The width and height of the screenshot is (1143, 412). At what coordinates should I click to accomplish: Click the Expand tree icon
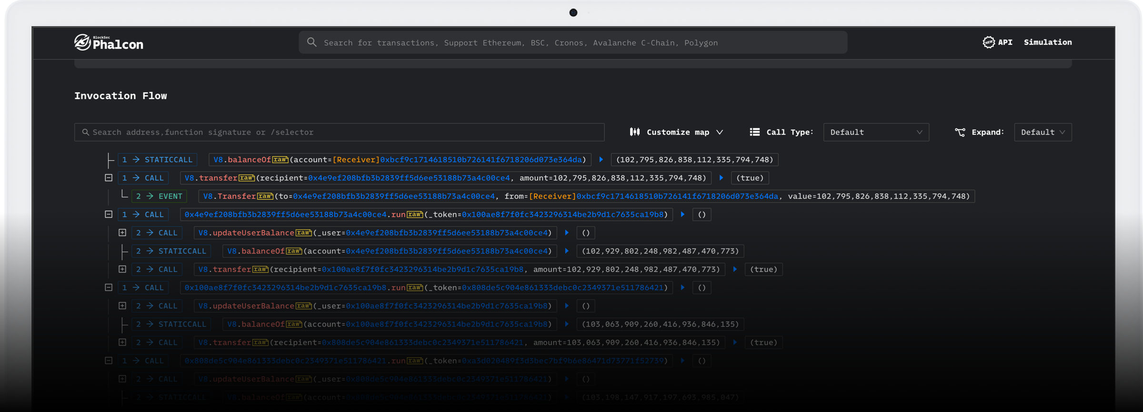[960, 132]
